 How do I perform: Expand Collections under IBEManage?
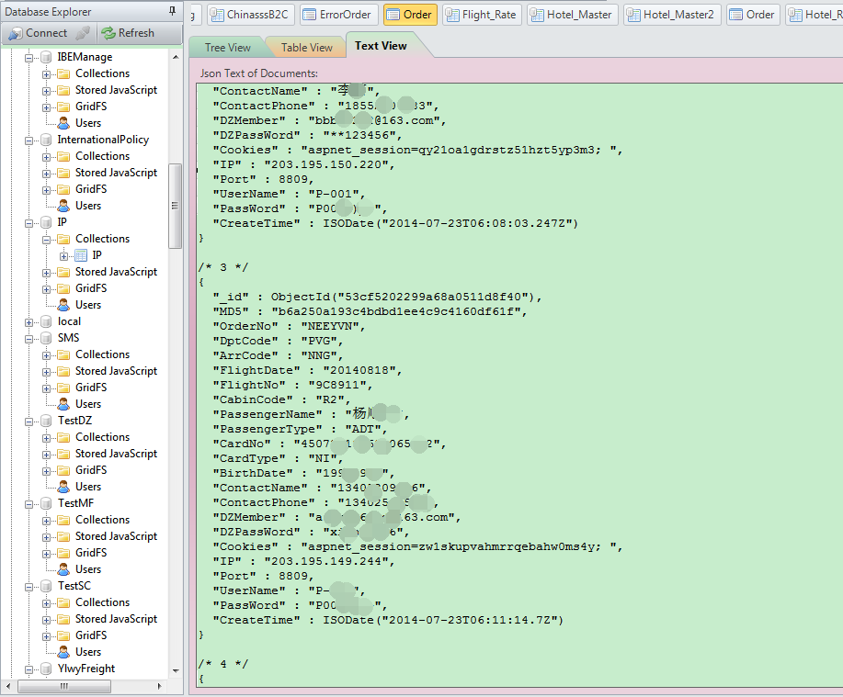tap(46, 74)
